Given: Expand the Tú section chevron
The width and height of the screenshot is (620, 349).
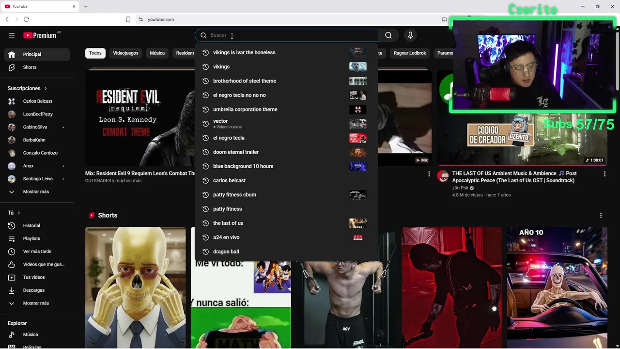Looking at the screenshot, I should pyautogui.click(x=19, y=213).
